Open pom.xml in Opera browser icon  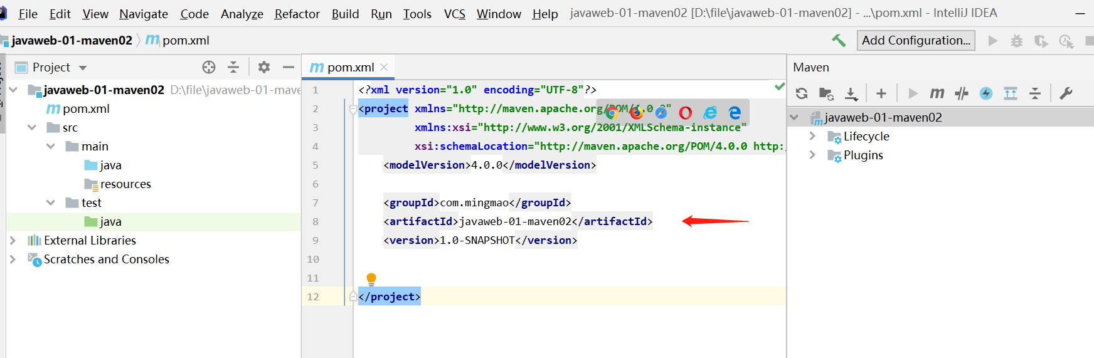click(686, 112)
